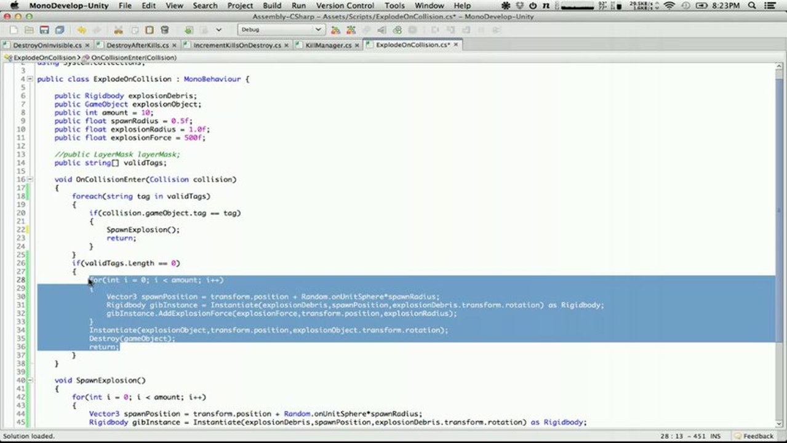Open the Project menu
The width and height of the screenshot is (787, 443).
pyautogui.click(x=240, y=6)
